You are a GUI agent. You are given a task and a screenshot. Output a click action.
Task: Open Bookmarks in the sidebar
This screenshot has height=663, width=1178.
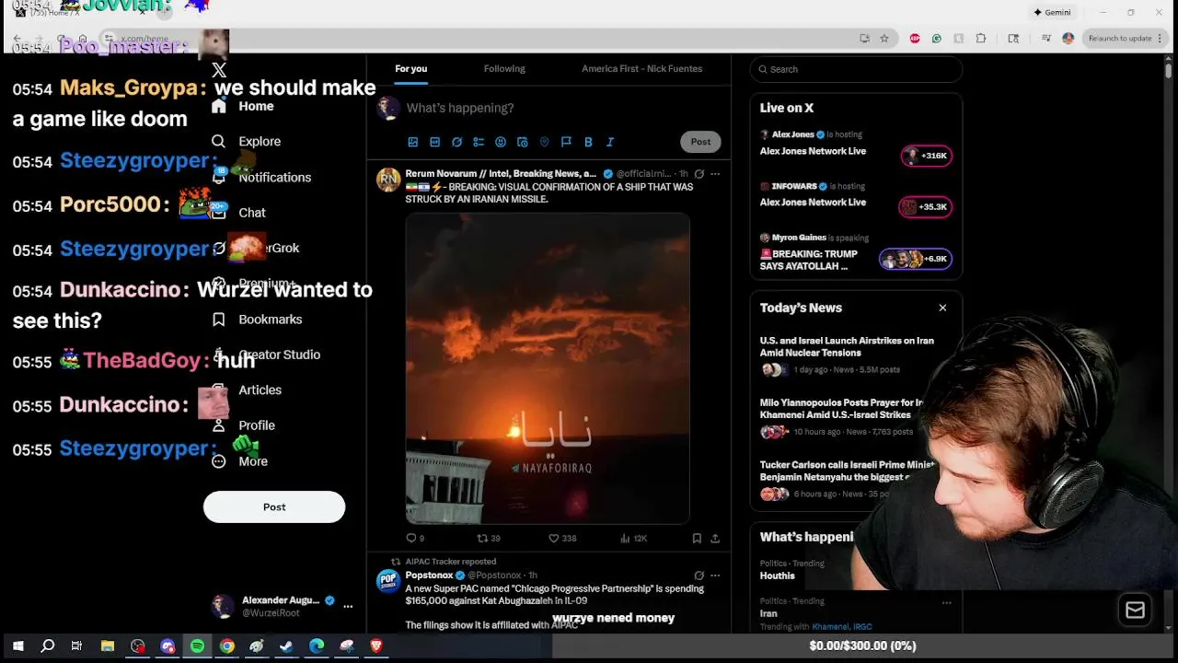coord(256,320)
